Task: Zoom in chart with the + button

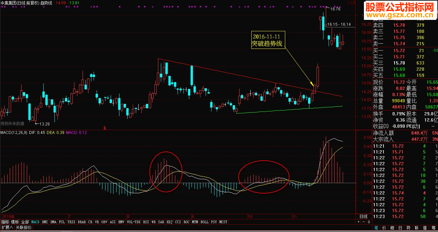Action: click(x=358, y=222)
